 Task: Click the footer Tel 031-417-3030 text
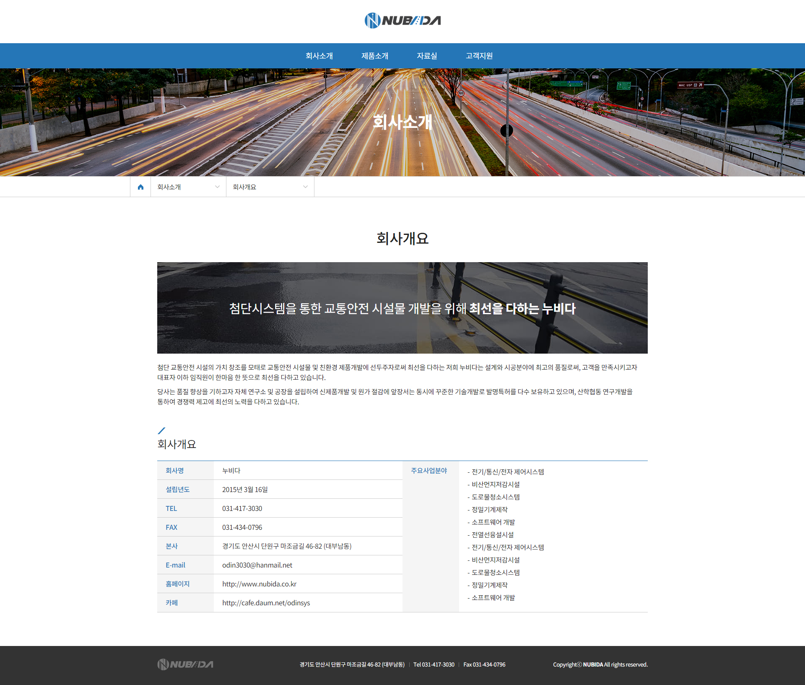pyautogui.click(x=434, y=664)
